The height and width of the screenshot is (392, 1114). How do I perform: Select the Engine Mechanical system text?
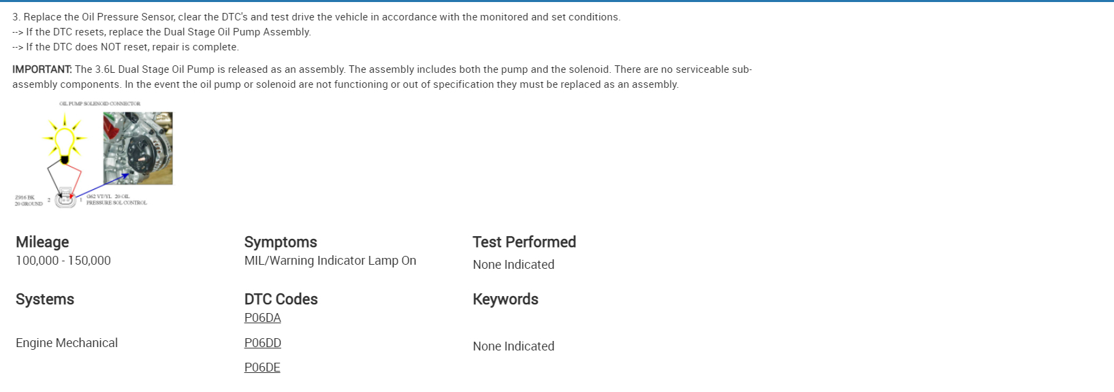67,343
